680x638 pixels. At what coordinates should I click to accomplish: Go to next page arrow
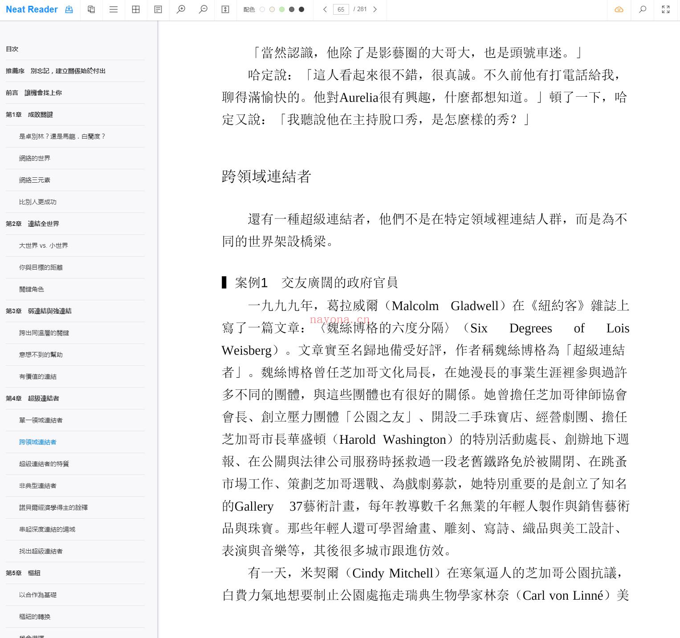375,9
